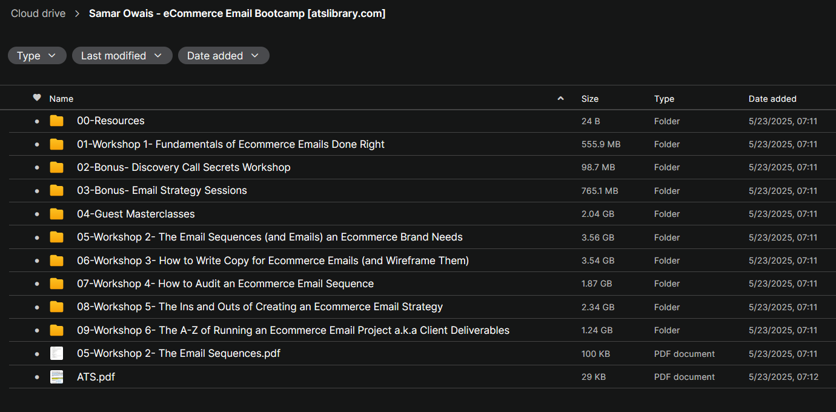Viewport: 836px width, 412px height.
Task: Open the Type filter dropdown
Action: coord(37,56)
